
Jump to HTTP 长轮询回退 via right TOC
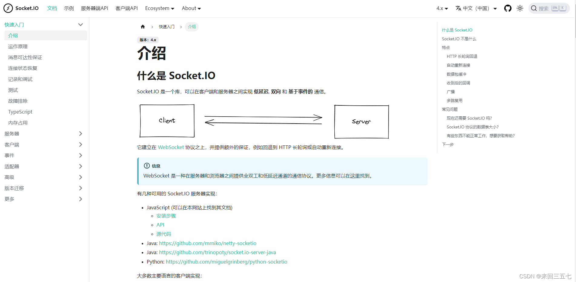pyautogui.click(x=462, y=56)
